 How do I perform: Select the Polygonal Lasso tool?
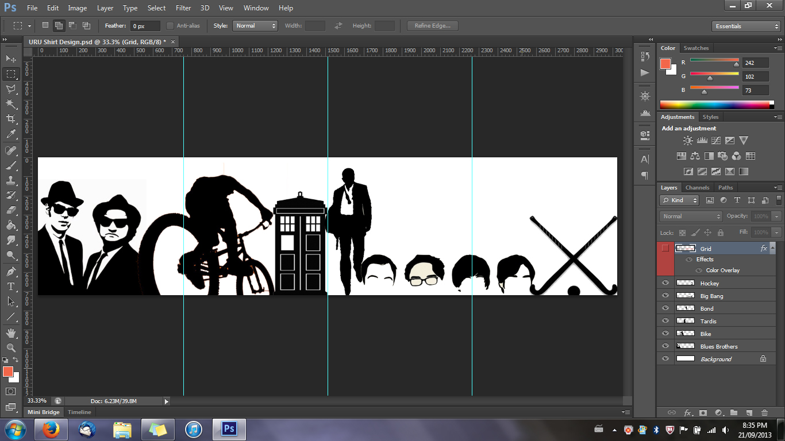(11, 89)
